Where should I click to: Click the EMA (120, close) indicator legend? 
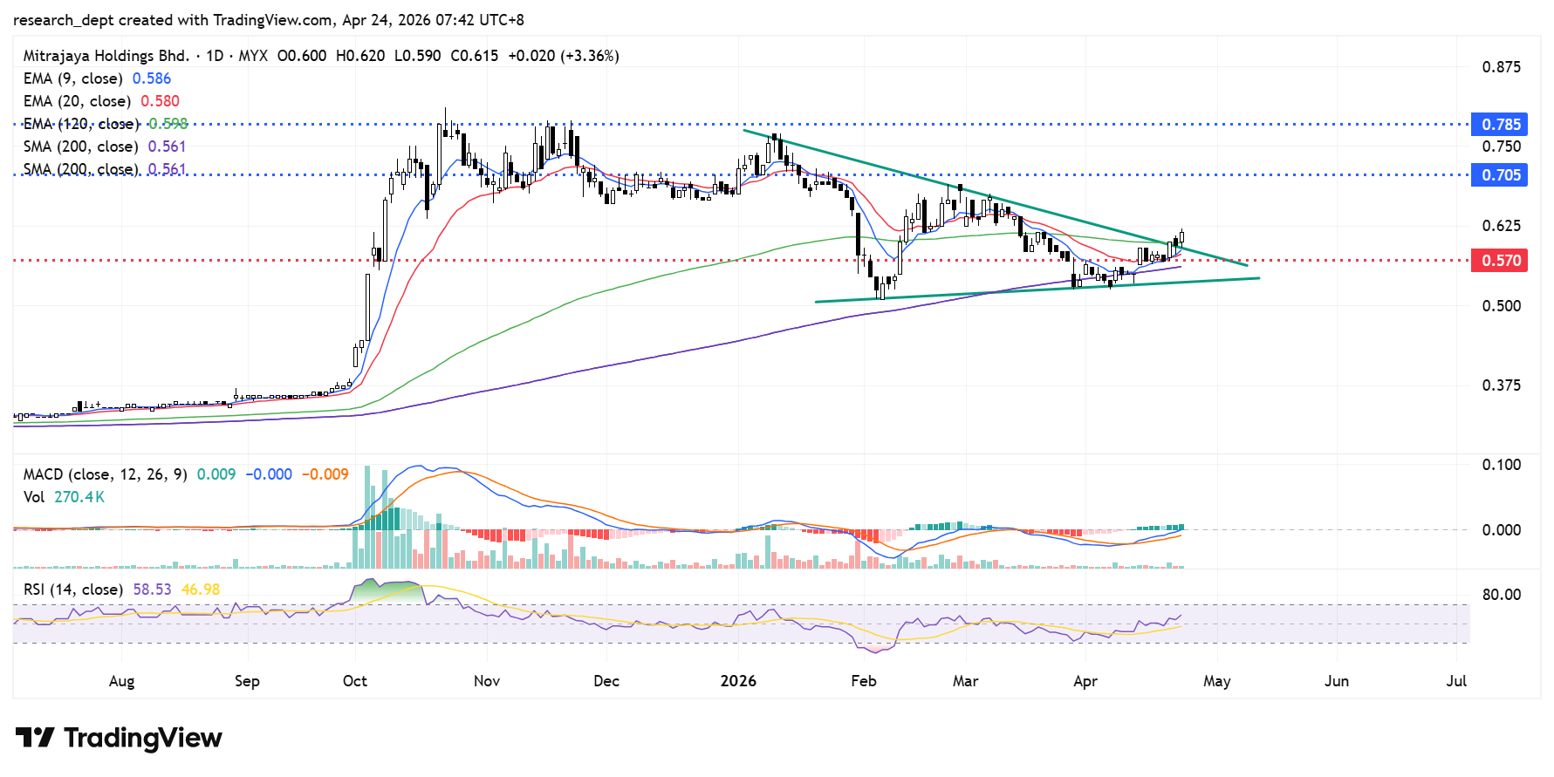tap(80, 124)
